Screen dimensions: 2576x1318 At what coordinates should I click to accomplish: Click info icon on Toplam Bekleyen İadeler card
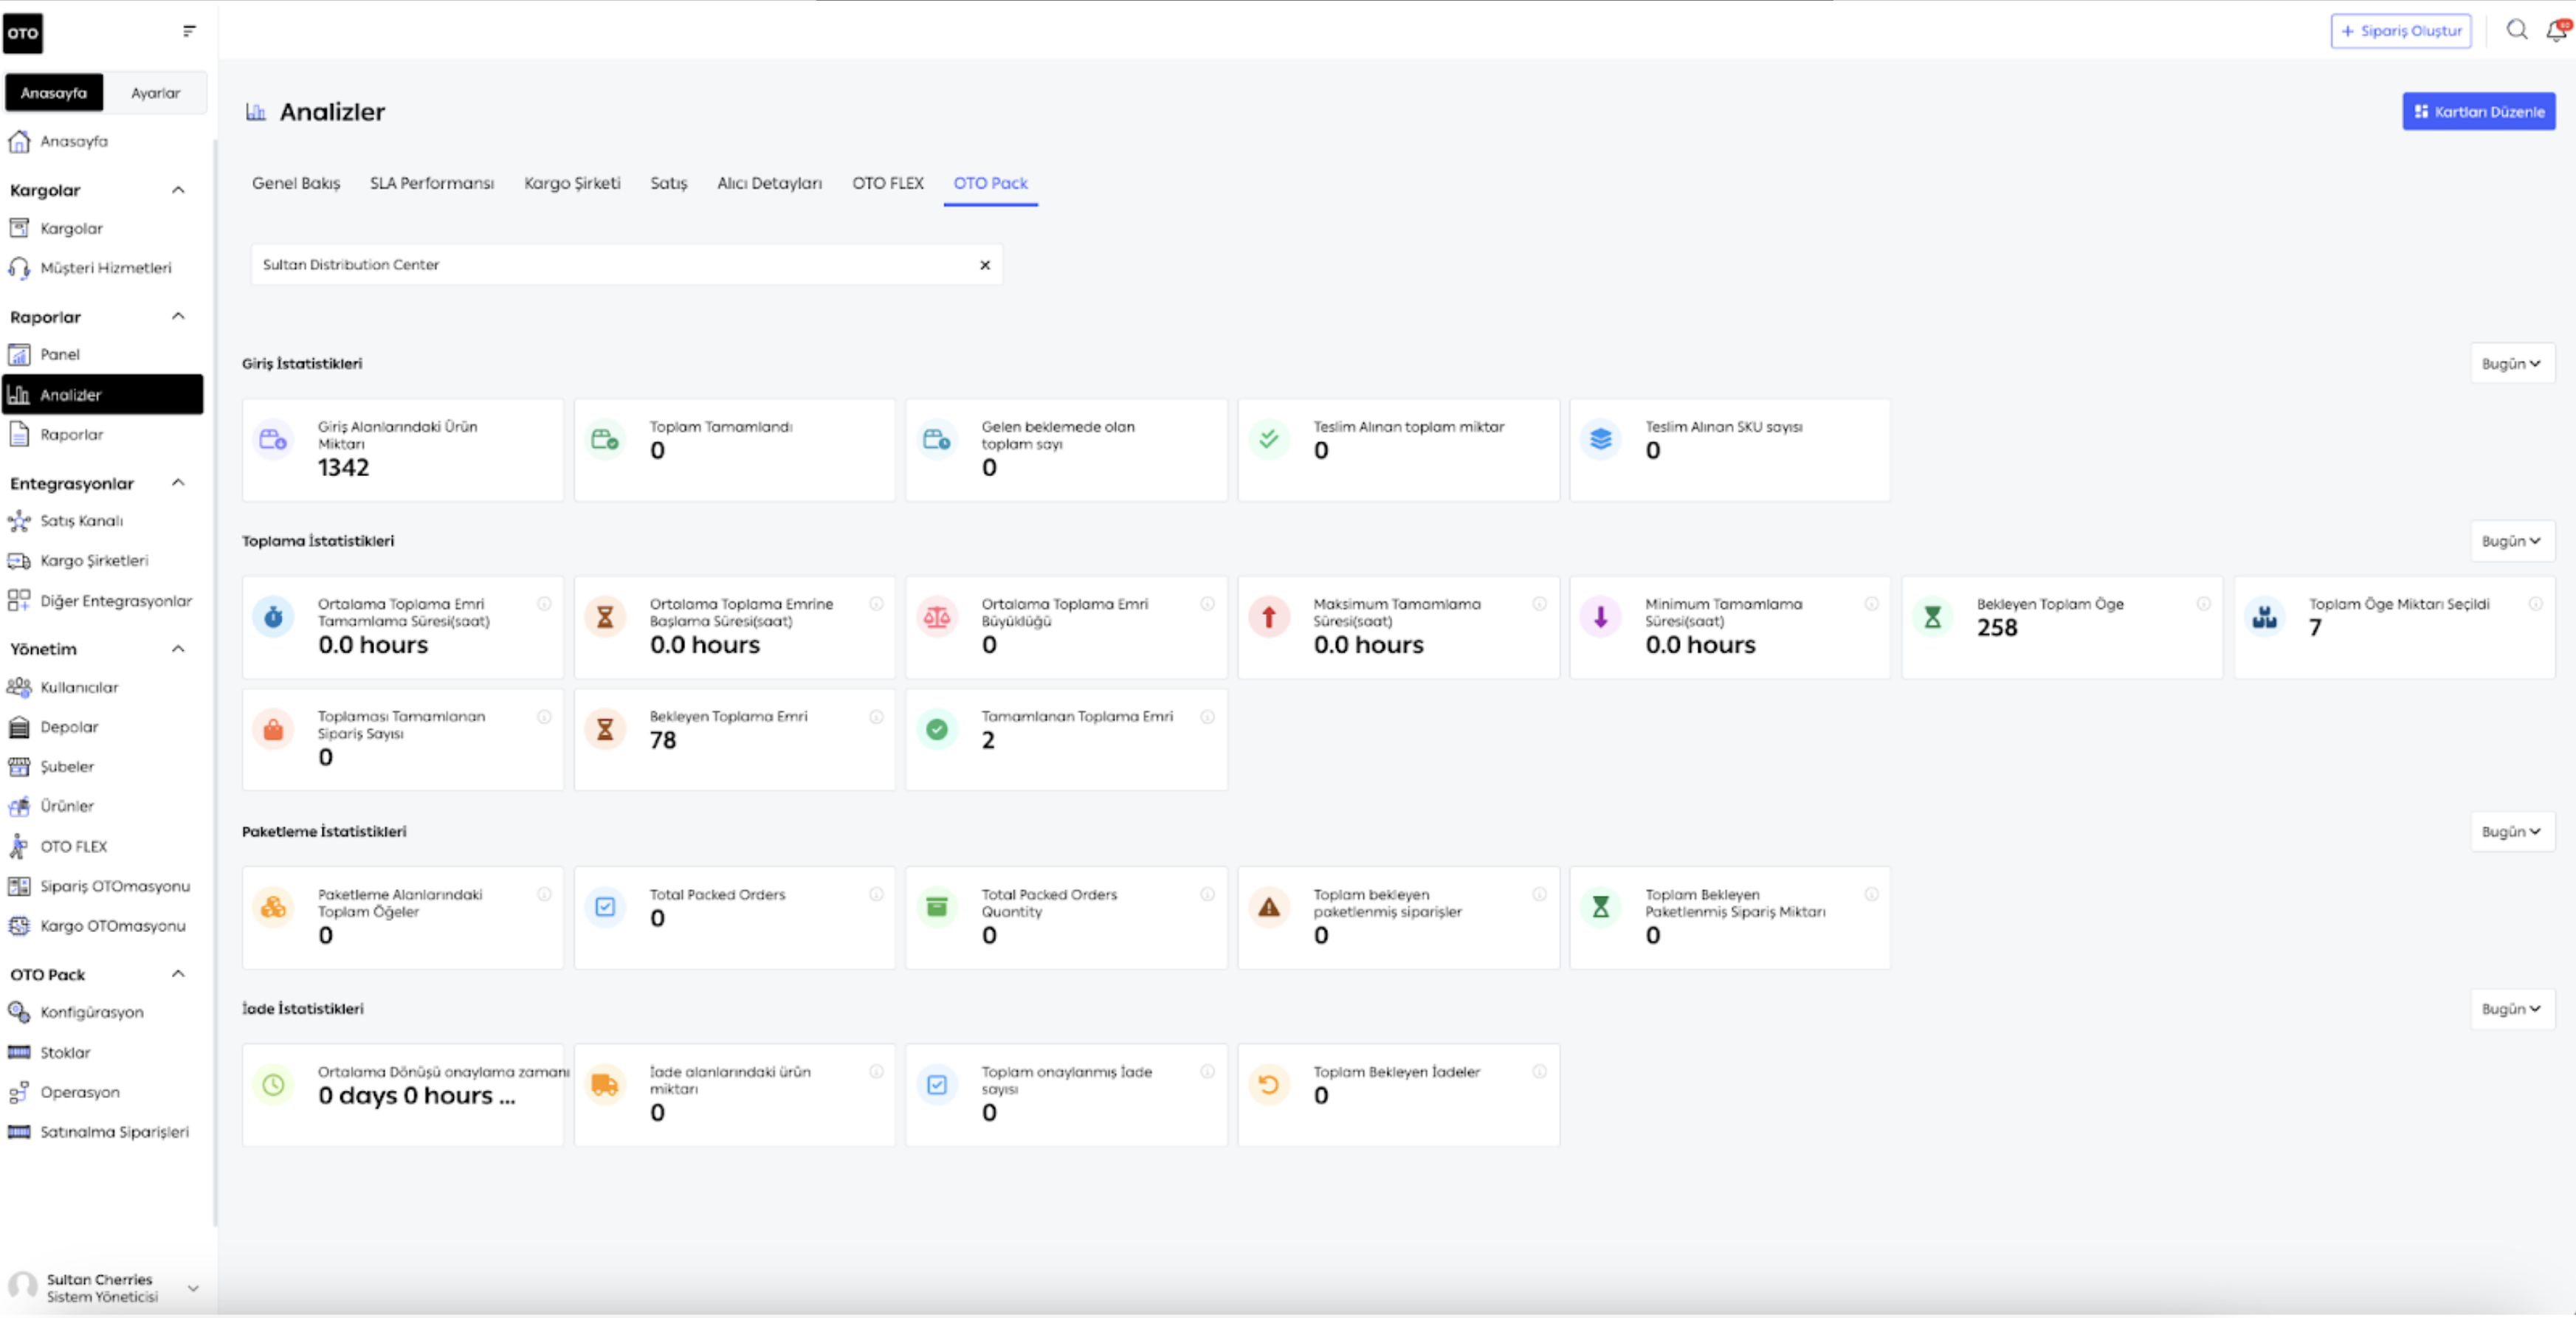tap(1539, 1071)
